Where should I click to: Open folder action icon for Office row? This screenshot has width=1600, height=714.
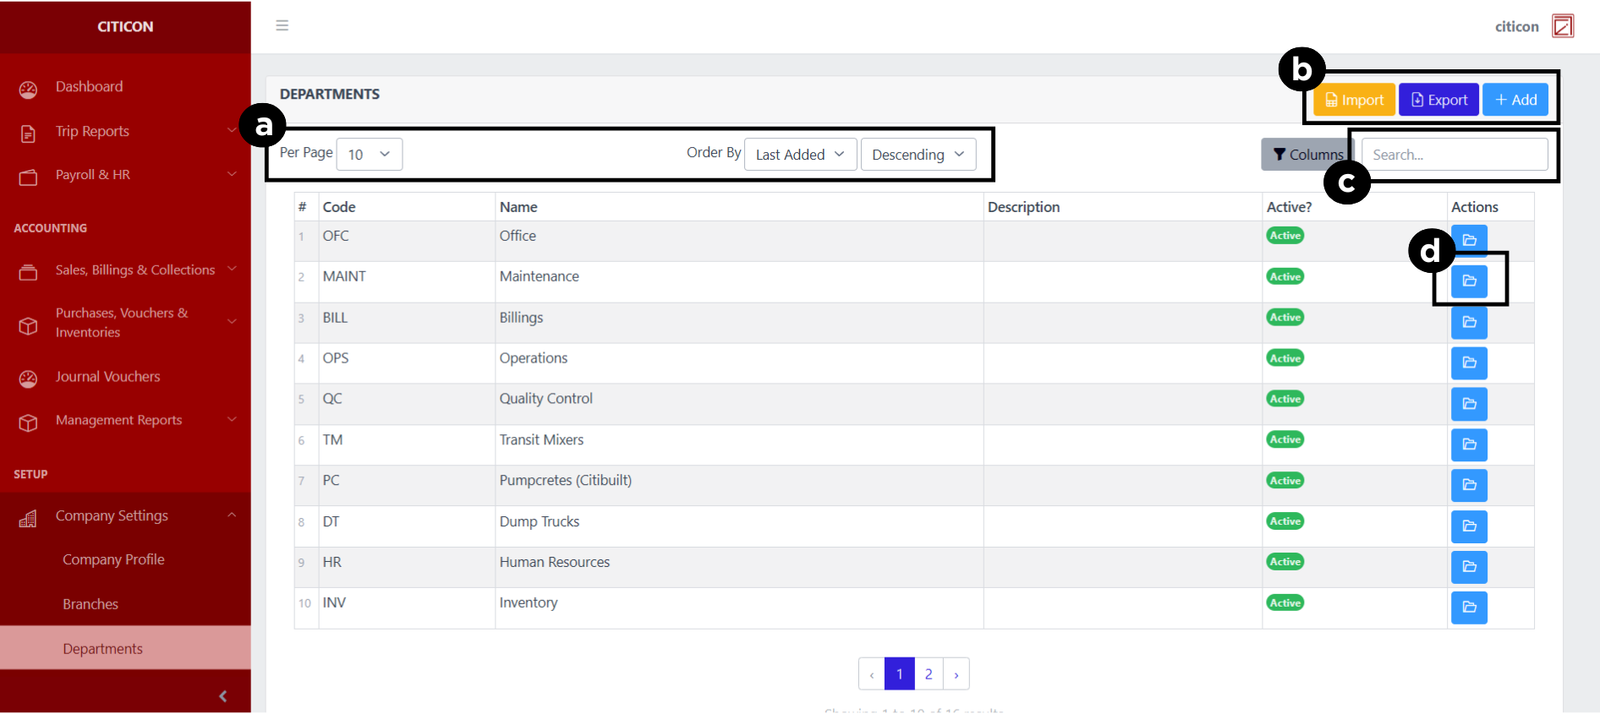coord(1469,240)
